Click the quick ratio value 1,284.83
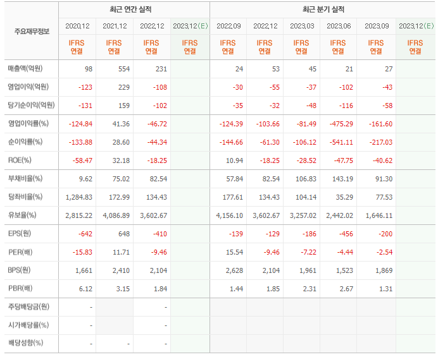 coord(78,197)
